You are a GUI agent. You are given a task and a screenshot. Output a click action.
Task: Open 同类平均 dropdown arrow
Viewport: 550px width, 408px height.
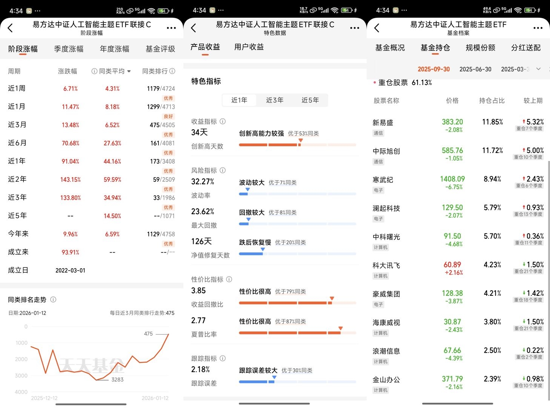point(129,71)
